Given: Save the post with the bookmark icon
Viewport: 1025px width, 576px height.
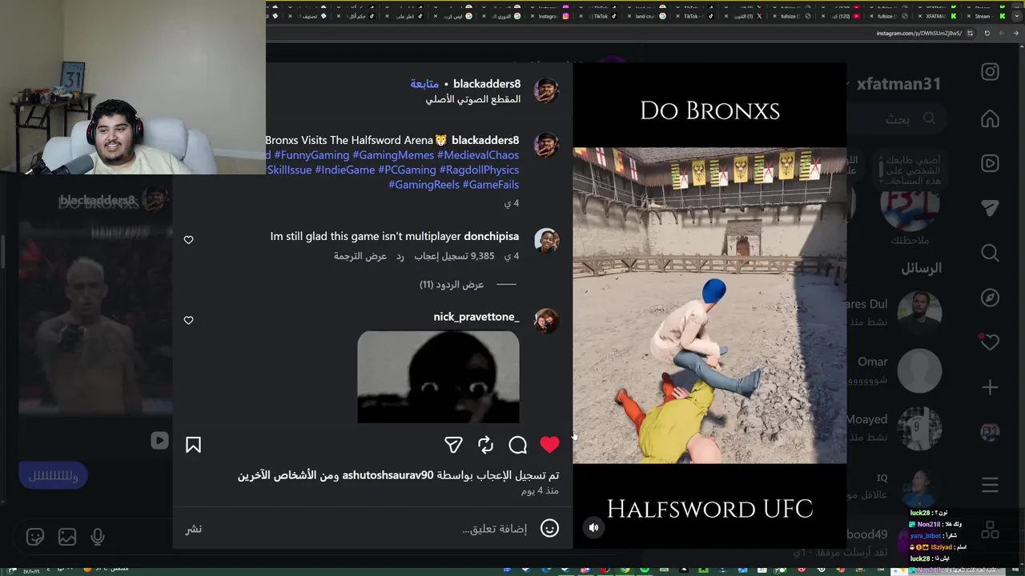Looking at the screenshot, I should click(193, 445).
